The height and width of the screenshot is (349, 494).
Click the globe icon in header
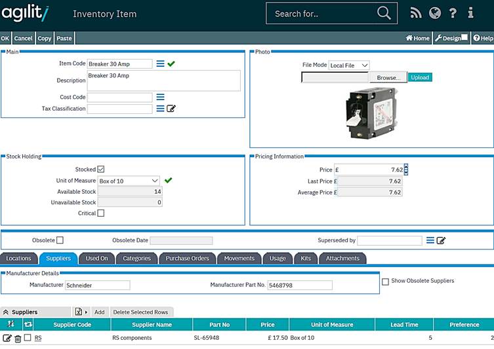coord(434,13)
